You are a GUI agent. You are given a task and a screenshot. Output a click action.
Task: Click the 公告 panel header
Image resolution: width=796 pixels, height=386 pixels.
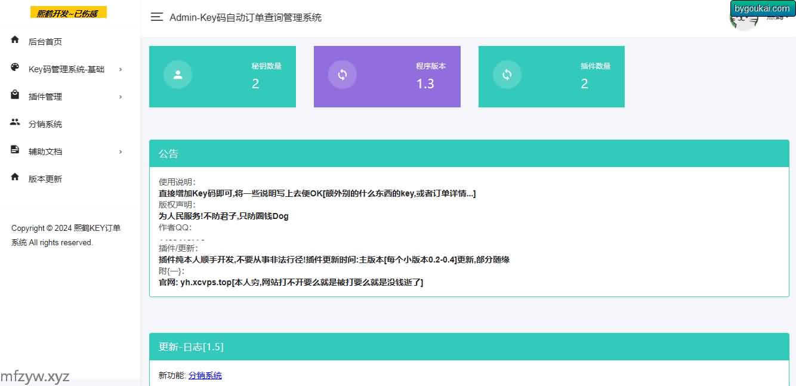[469, 154]
